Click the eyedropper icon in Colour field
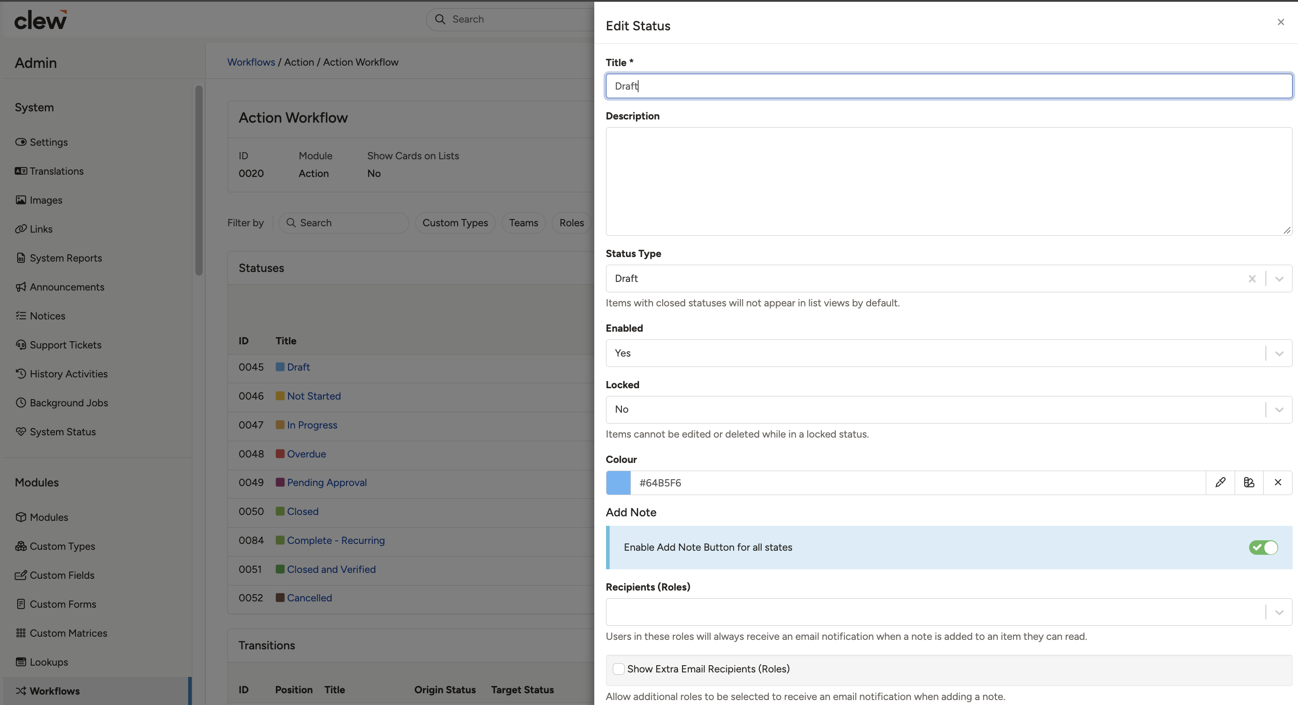The height and width of the screenshot is (705, 1298). tap(1220, 483)
